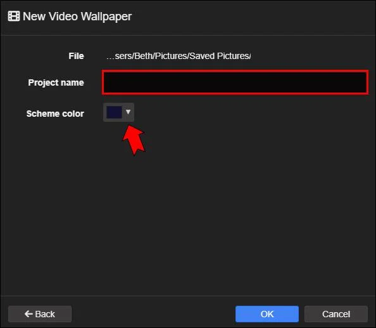Focus the empty Project name field
The image size is (376, 328).
click(x=235, y=82)
